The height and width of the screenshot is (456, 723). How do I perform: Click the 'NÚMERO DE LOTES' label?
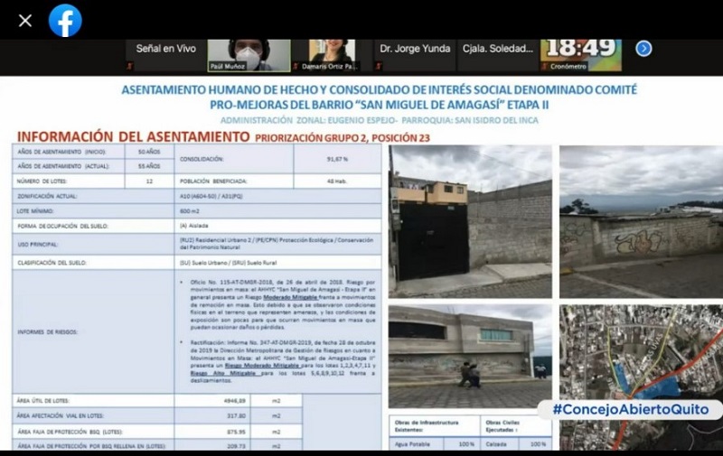pyautogui.click(x=42, y=181)
